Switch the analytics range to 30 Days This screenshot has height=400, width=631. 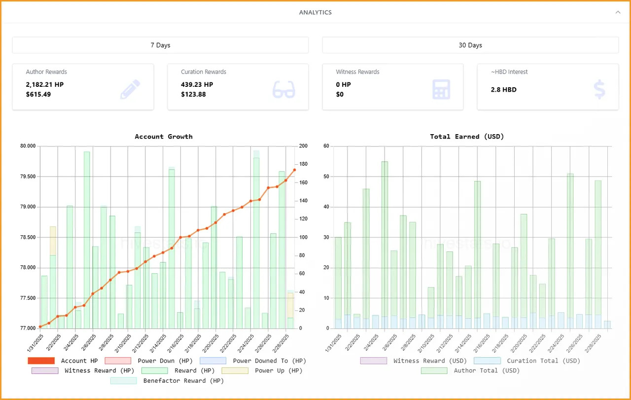pos(470,45)
